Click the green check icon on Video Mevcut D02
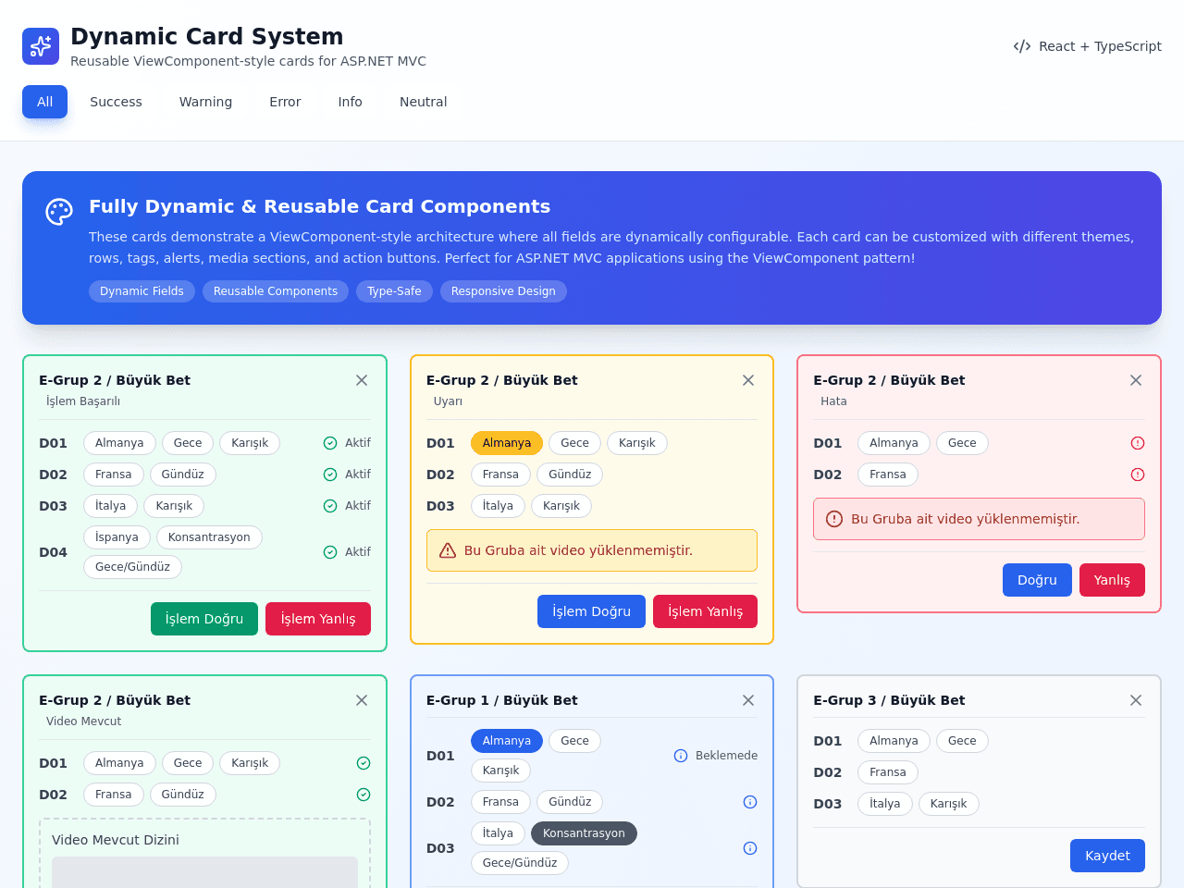The image size is (1184, 888). (364, 795)
